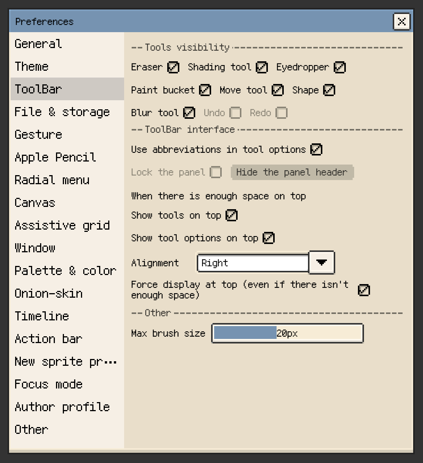
Task: Uncheck the Eraser tool visibility
Action: click(173, 67)
